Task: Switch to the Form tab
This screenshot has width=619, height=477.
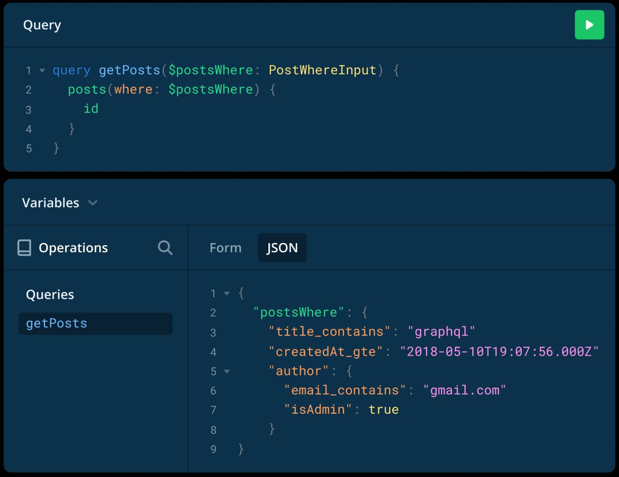Action: 225,247
